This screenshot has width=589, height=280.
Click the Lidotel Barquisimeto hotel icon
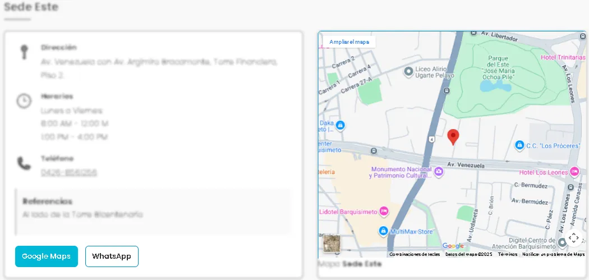pyautogui.click(x=384, y=212)
